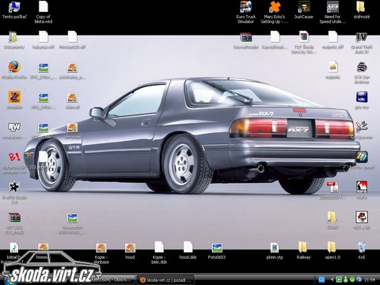Select the Kopie - belo.dds file
Viewport: 380px width, 285px height.
[159, 247]
